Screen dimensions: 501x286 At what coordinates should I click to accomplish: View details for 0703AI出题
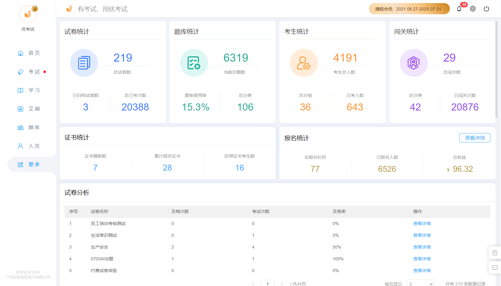422,259
